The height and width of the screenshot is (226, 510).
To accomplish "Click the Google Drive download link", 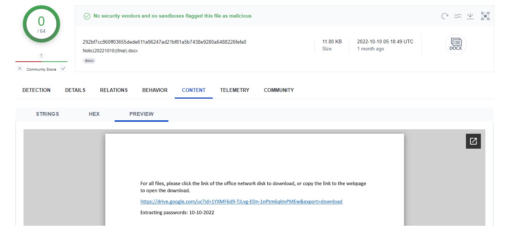I will pyautogui.click(x=241, y=201).
